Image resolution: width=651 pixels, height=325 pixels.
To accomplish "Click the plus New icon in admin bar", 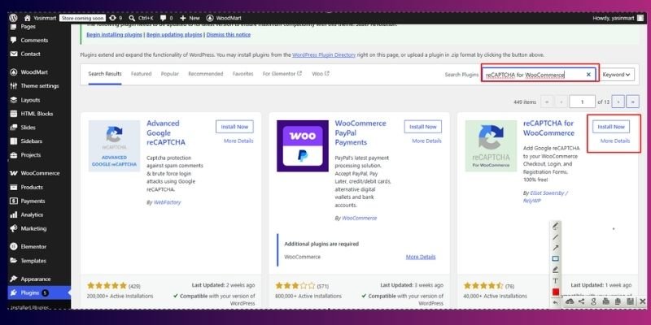I will [x=182, y=18].
